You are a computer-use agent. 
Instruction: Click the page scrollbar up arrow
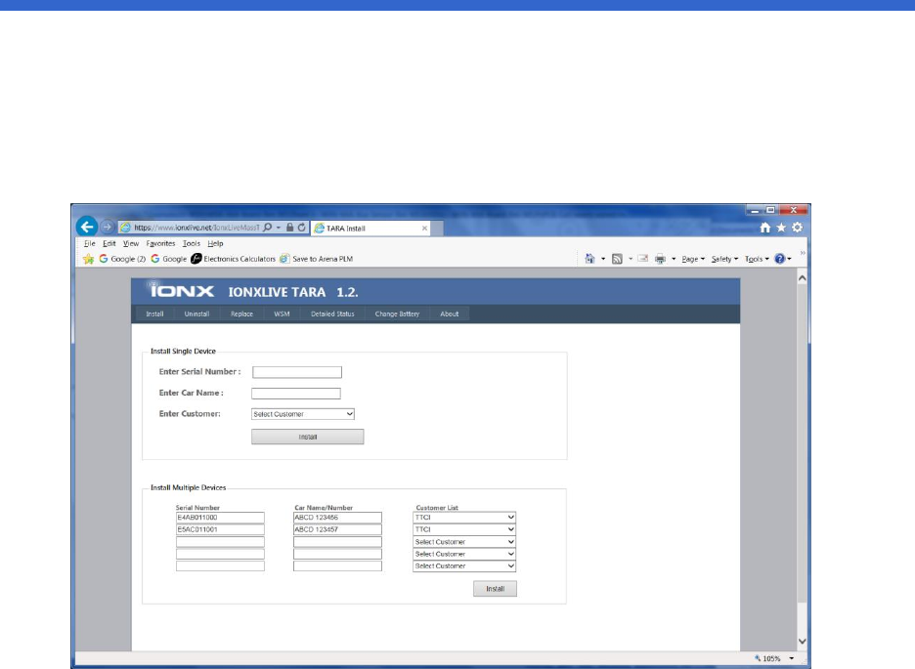[x=802, y=278]
